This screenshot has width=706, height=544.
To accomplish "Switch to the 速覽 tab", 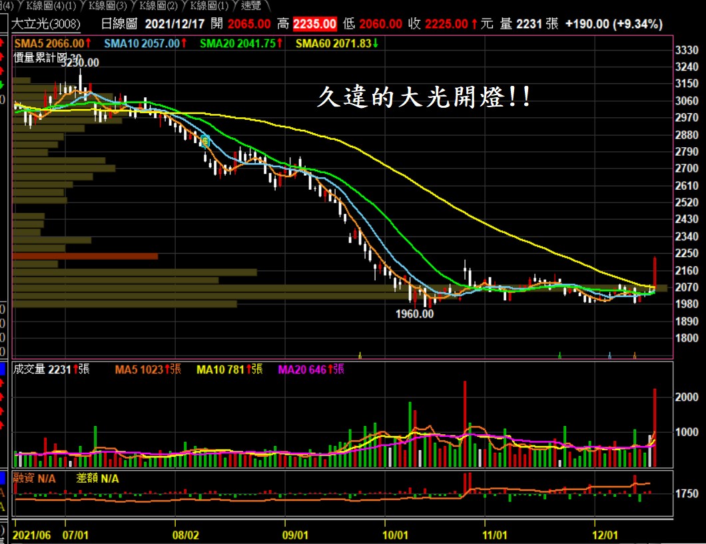I will point(251,6).
